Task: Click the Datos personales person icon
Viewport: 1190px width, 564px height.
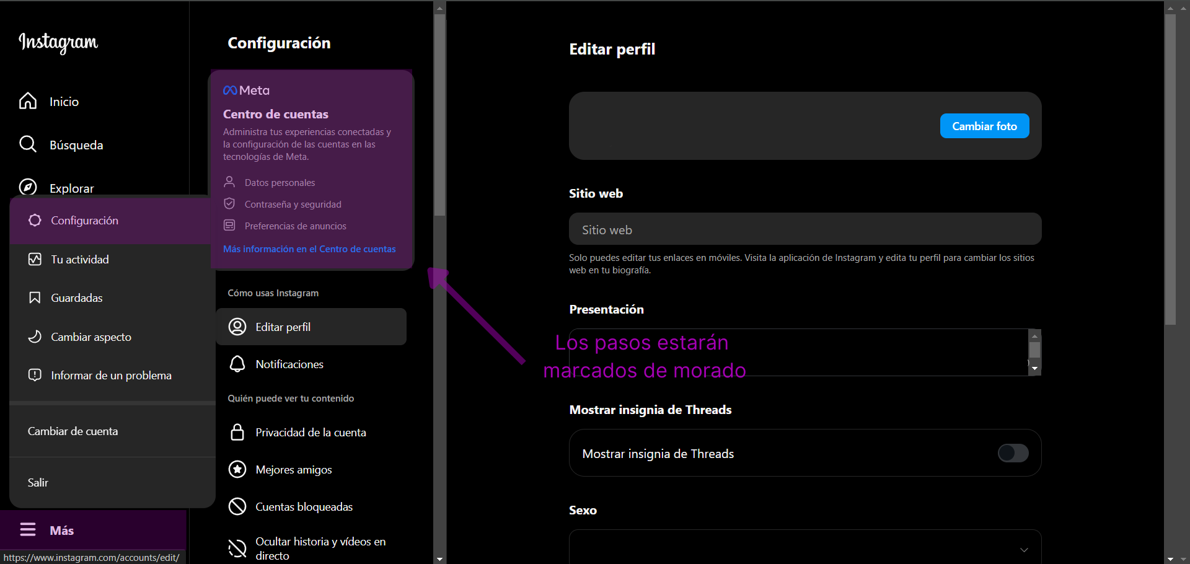Action: [229, 182]
